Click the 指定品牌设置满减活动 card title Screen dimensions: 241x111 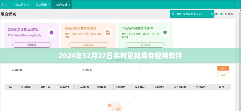(137, 28)
